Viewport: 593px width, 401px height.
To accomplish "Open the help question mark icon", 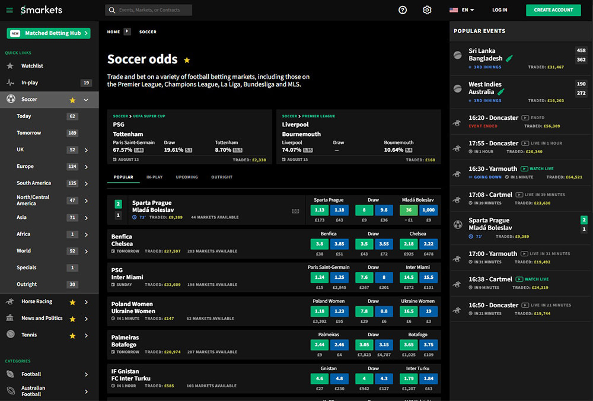I will pyautogui.click(x=403, y=10).
